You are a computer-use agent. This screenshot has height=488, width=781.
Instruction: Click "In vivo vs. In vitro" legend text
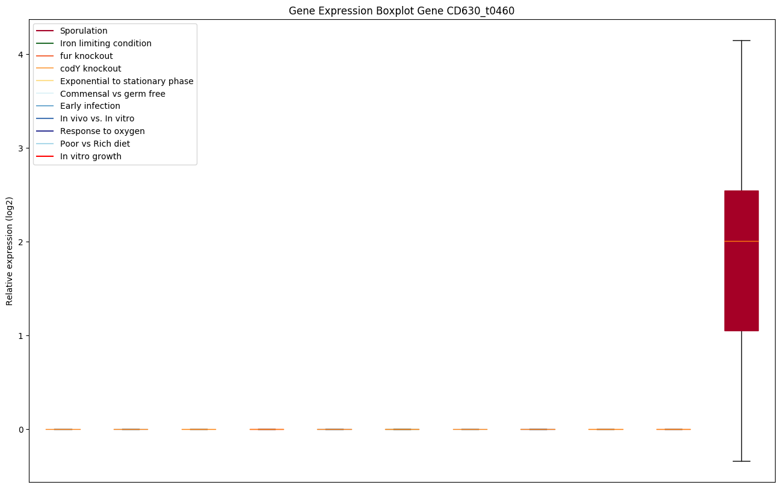click(x=97, y=119)
